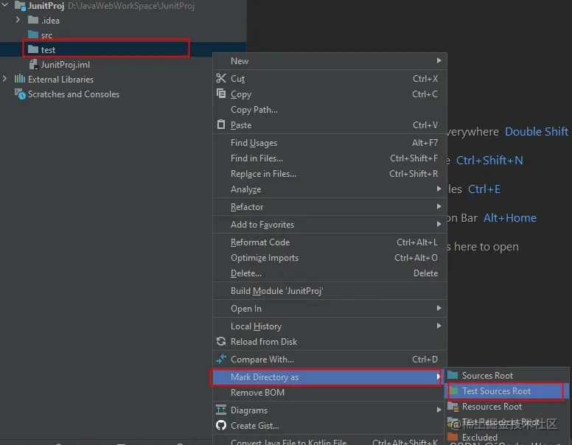The width and height of the screenshot is (572, 445).
Task: Click the Resources Root folder icon
Action: point(453,407)
